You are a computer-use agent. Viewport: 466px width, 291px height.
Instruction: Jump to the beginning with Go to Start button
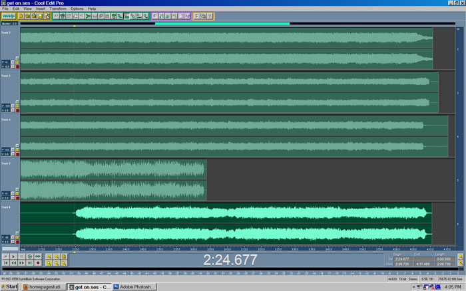tap(5, 263)
